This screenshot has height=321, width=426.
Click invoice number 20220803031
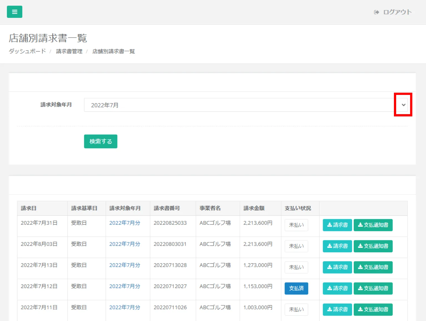[x=170, y=244]
